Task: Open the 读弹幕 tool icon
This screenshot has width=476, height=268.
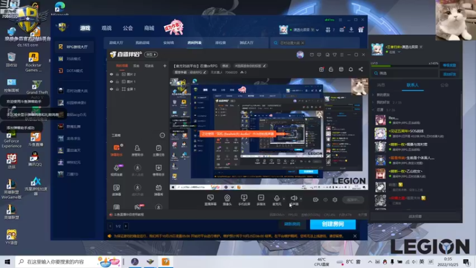Action: pos(117,190)
